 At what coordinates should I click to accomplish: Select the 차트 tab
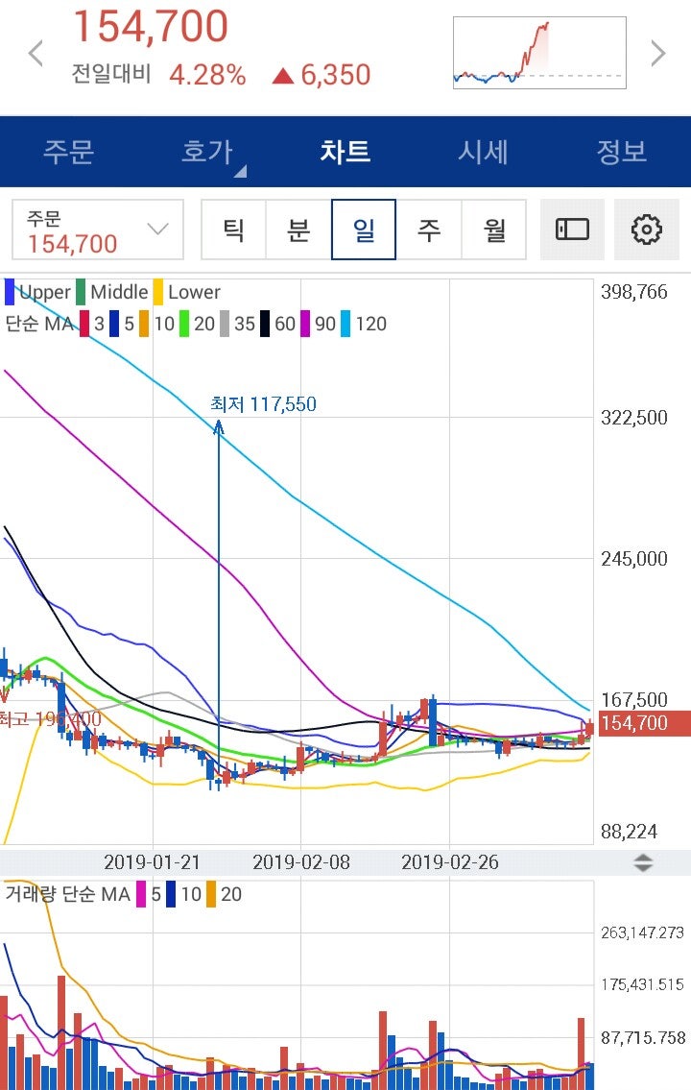pyautogui.click(x=345, y=152)
